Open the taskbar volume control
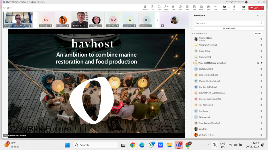Screen dimensions: 268x150 point(236,145)
